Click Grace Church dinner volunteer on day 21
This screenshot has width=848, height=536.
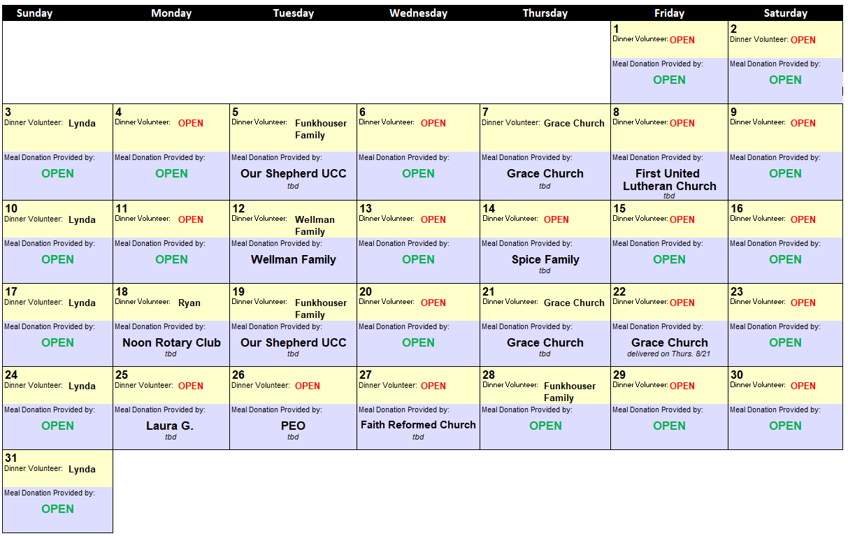click(x=574, y=303)
